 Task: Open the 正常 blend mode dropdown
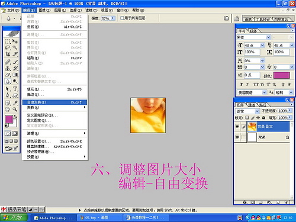point(257,111)
